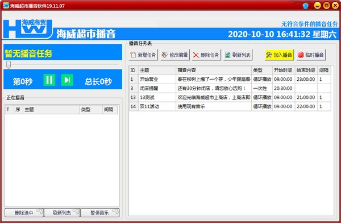Click the 序 header in now-playing list
The width and height of the screenshot is (341, 223).
coord(18,109)
